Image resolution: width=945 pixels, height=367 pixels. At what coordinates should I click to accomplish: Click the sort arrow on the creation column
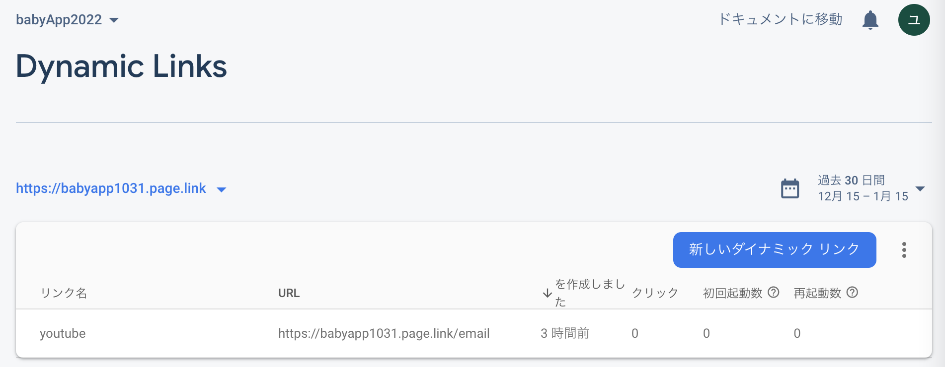pyautogui.click(x=548, y=293)
